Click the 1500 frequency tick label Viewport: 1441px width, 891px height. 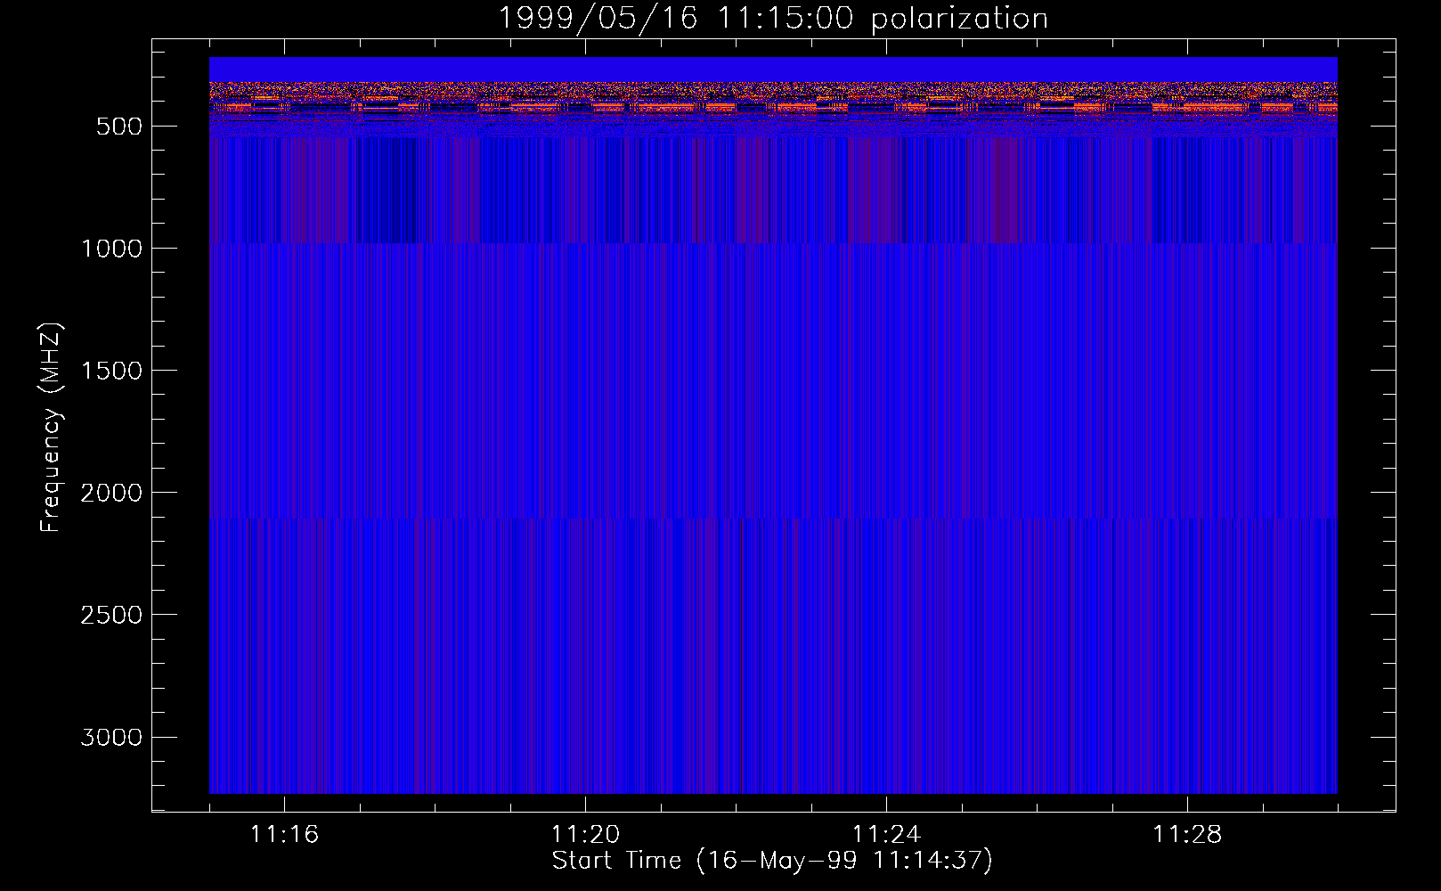pos(111,371)
